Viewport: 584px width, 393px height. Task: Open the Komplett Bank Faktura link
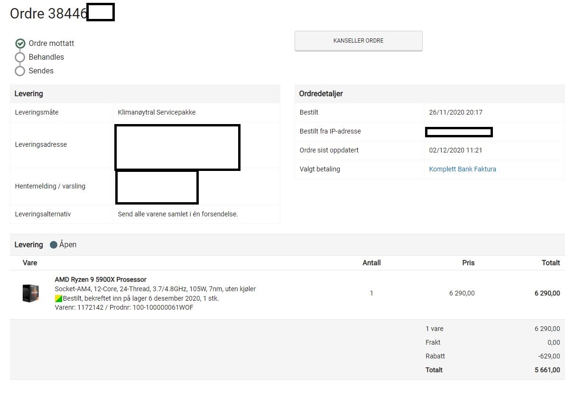(463, 169)
